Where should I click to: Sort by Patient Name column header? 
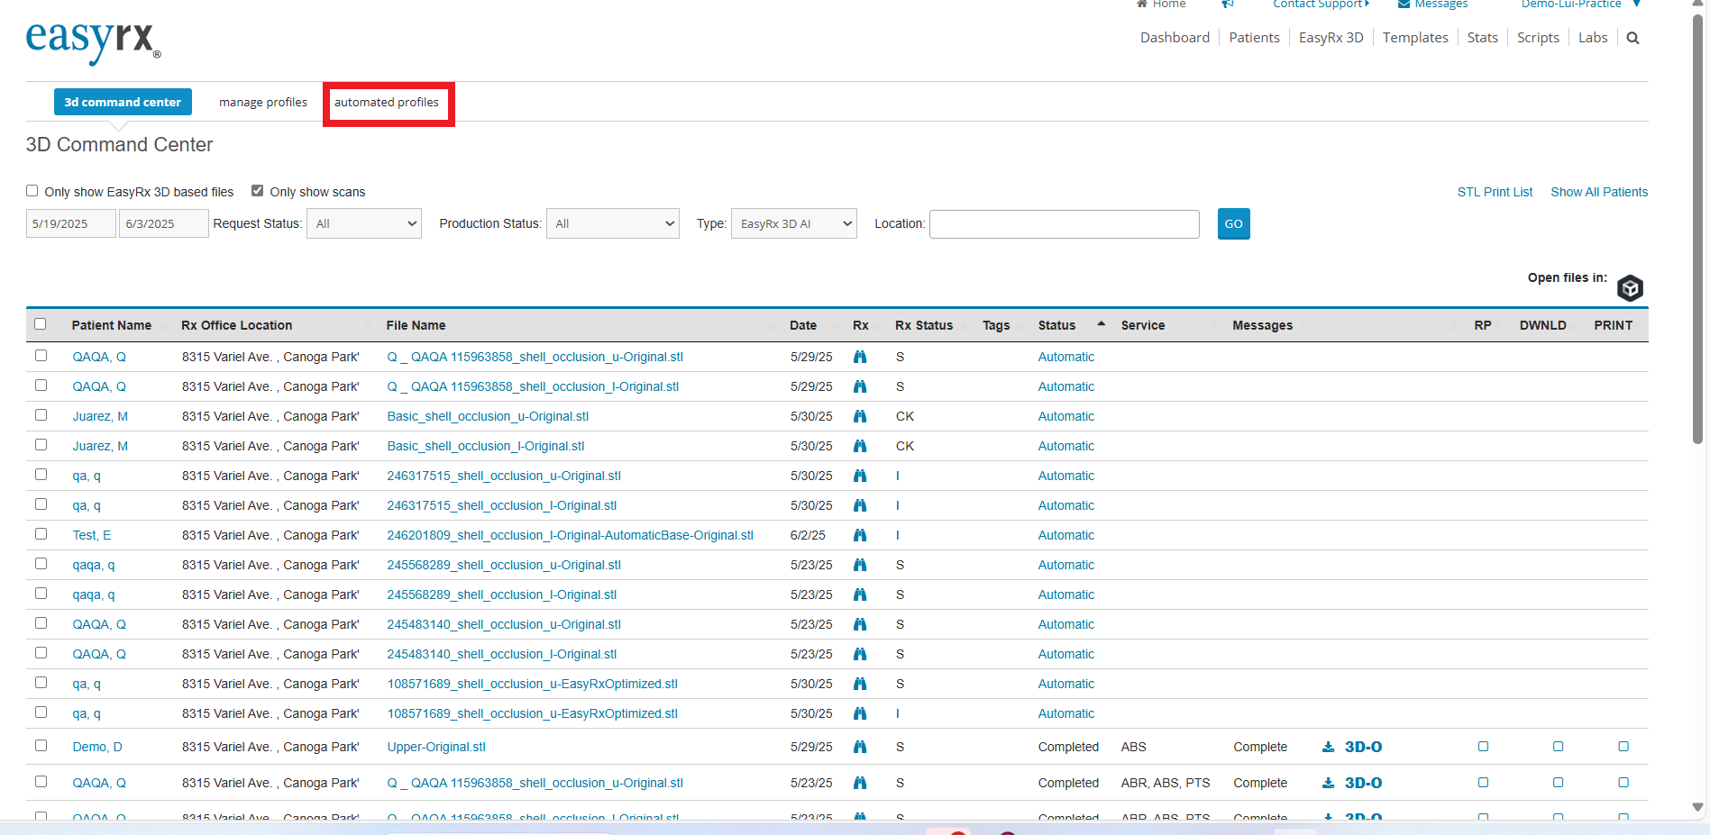[x=112, y=325]
